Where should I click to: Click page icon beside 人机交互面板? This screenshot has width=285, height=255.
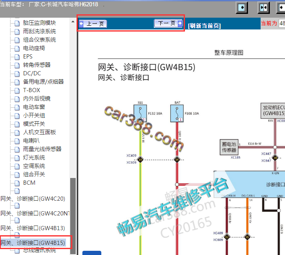tap(17, 133)
